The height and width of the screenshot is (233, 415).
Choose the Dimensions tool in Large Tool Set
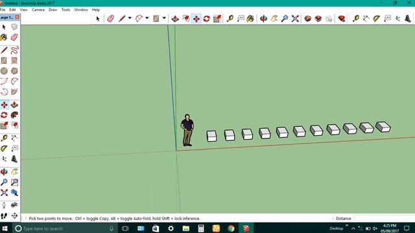click(x=14, y=138)
